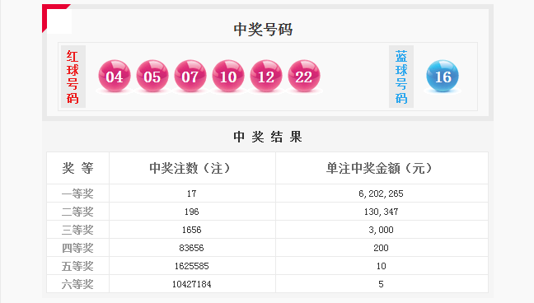Click the 单注中奖金额（元） column header

point(381,168)
